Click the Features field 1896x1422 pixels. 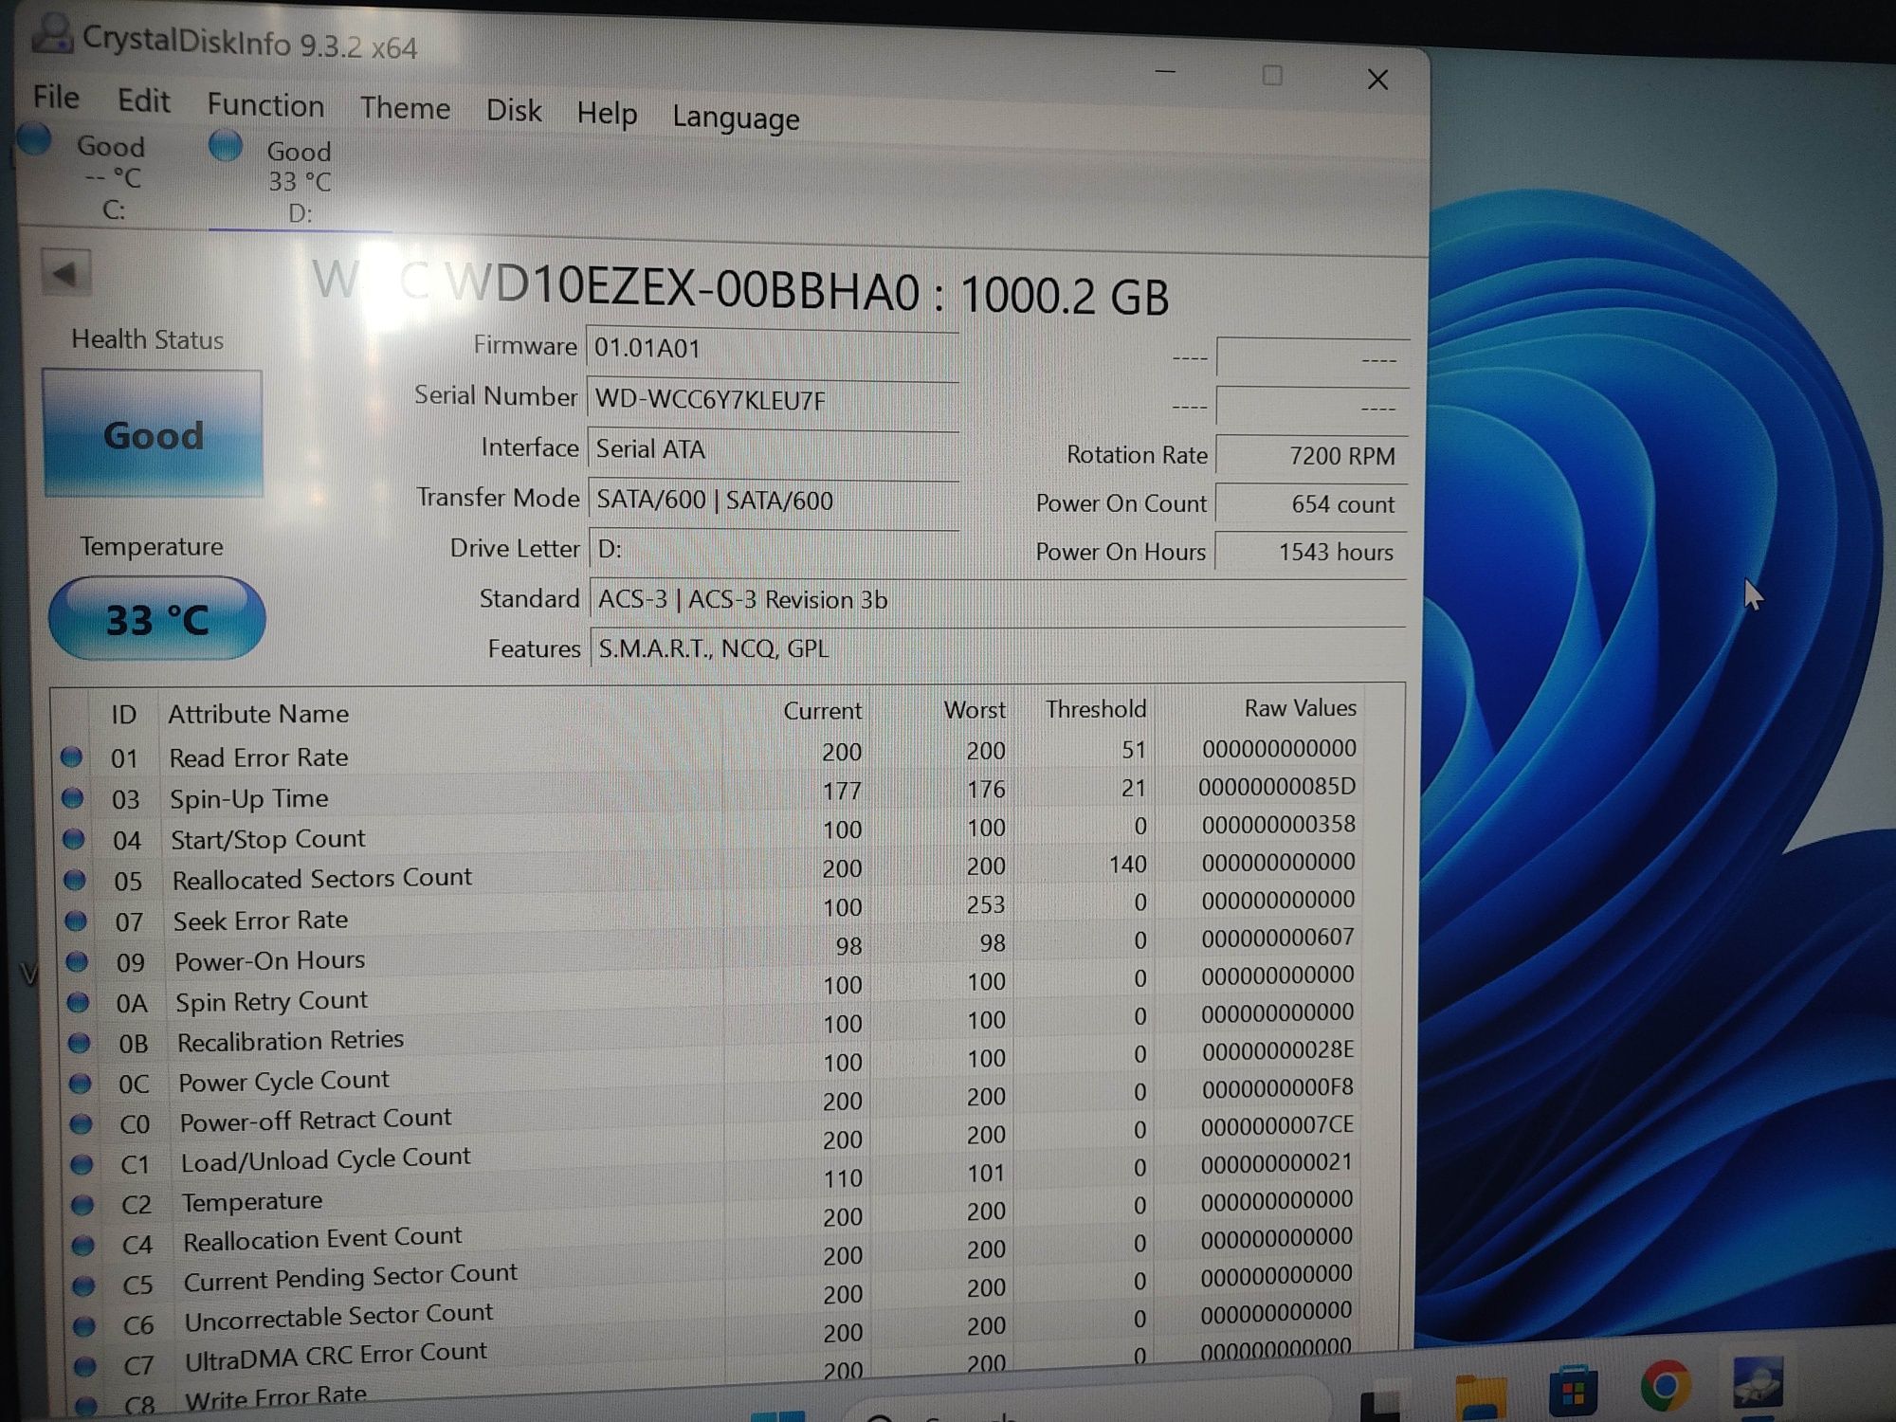pos(997,649)
